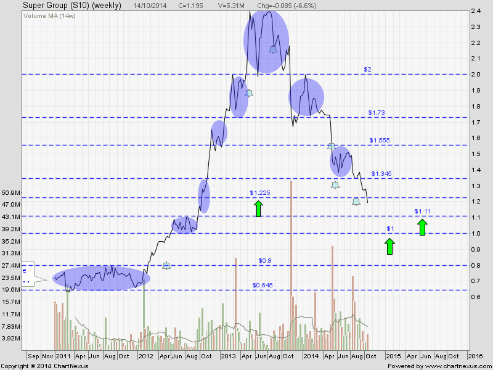The width and height of the screenshot is (493, 370).
Task: Click the 2012 year label on the time axis
Action: (145, 356)
